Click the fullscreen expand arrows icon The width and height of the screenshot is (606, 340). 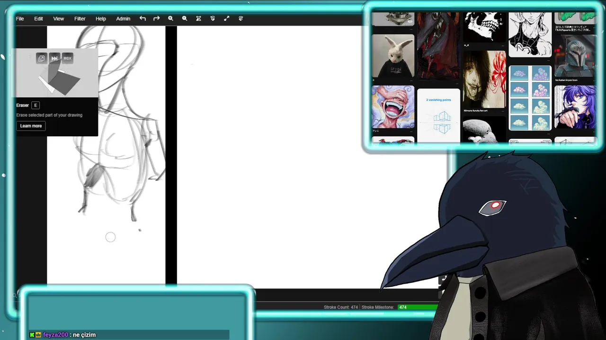[227, 18]
